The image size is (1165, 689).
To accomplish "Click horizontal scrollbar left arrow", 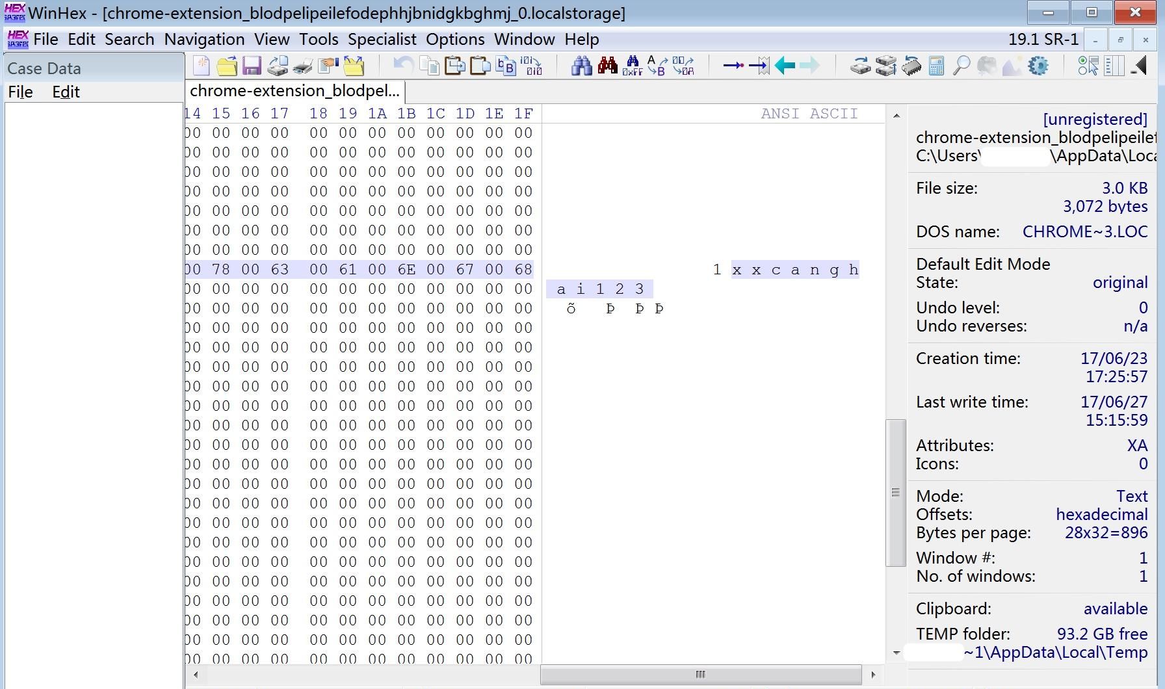I will click(196, 675).
